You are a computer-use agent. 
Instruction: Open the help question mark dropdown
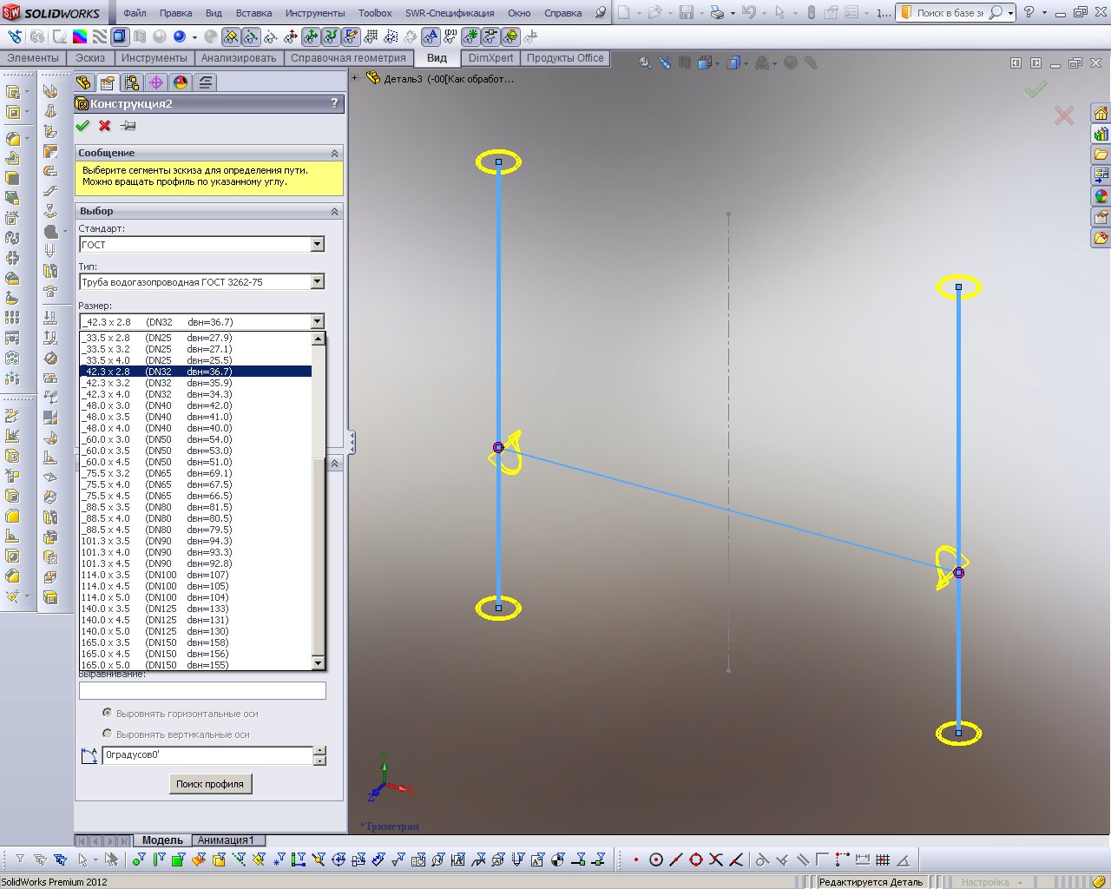(x=1043, y=13)
